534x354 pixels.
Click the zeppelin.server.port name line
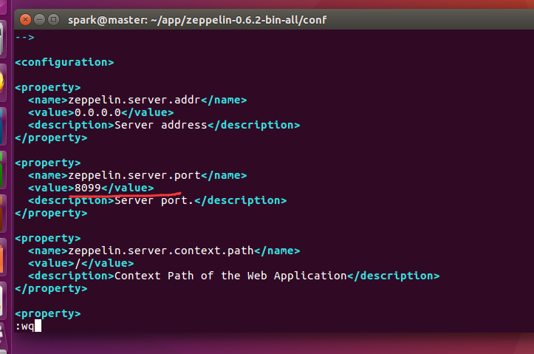click(137, 175)
